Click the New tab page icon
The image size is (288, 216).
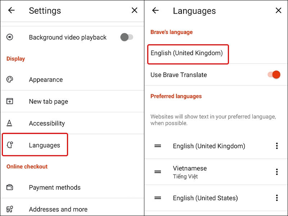[x=9, y=101]
